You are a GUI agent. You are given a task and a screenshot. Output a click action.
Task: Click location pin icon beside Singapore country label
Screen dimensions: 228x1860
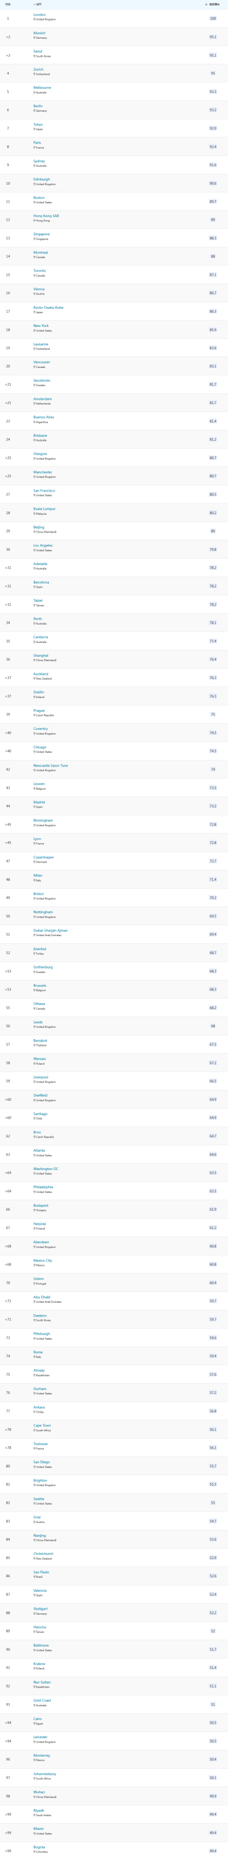click(x=35, y=239)
